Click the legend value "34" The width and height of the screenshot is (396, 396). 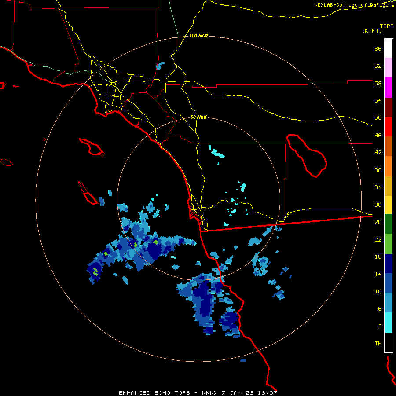pyautogui.click(x=378, y=187)
